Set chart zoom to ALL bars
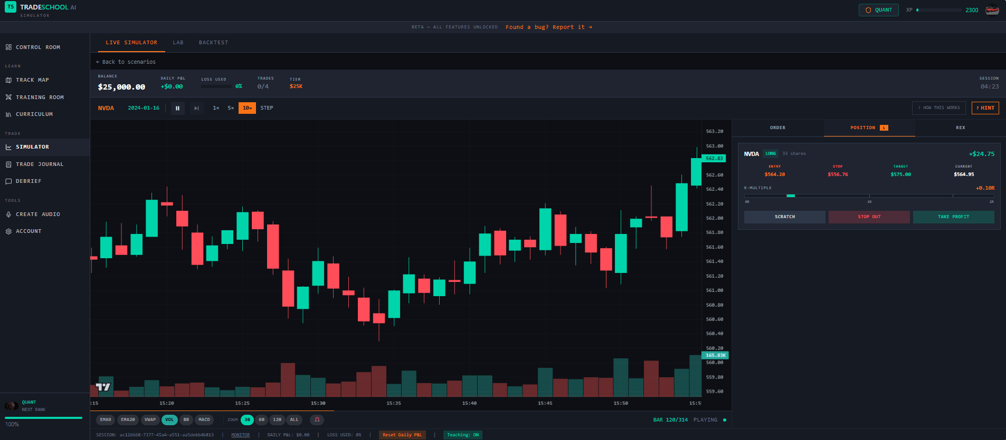The image size is (1006, 440). (x=295, y=420)
